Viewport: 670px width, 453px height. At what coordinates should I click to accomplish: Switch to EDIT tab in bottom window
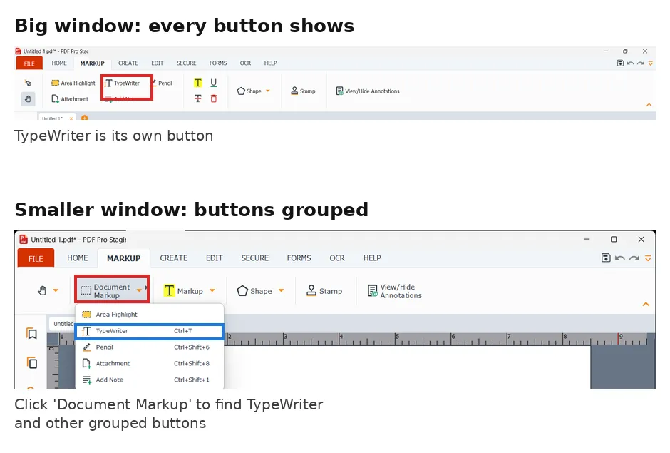coord(214,258)
